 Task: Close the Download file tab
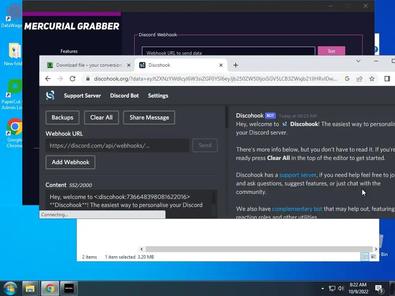pyautogui.click(x=129, y=65)
